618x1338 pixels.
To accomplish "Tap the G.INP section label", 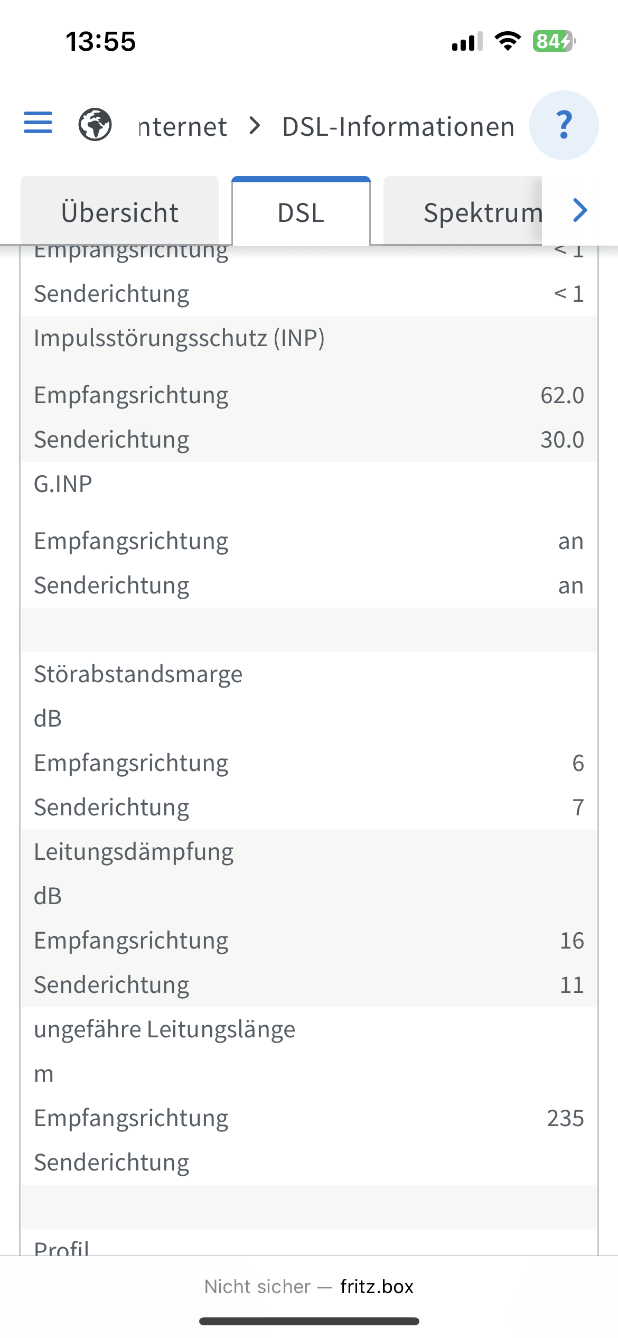I will tap(63, 484).
